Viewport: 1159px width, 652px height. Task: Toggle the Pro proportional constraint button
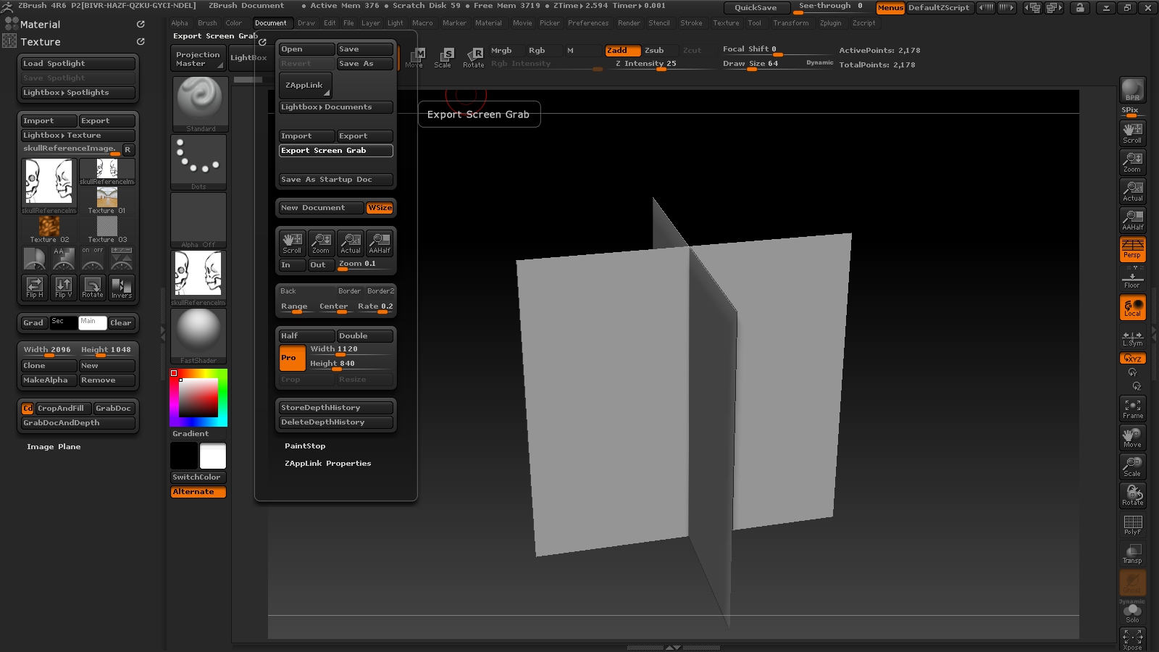coord(293,357)
